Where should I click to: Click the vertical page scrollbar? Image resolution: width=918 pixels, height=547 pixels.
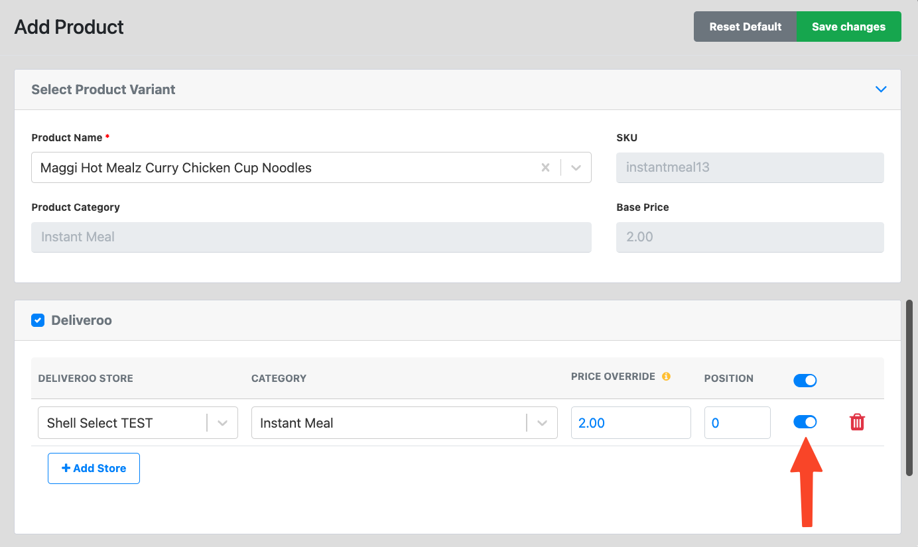[x=910, y=387]
